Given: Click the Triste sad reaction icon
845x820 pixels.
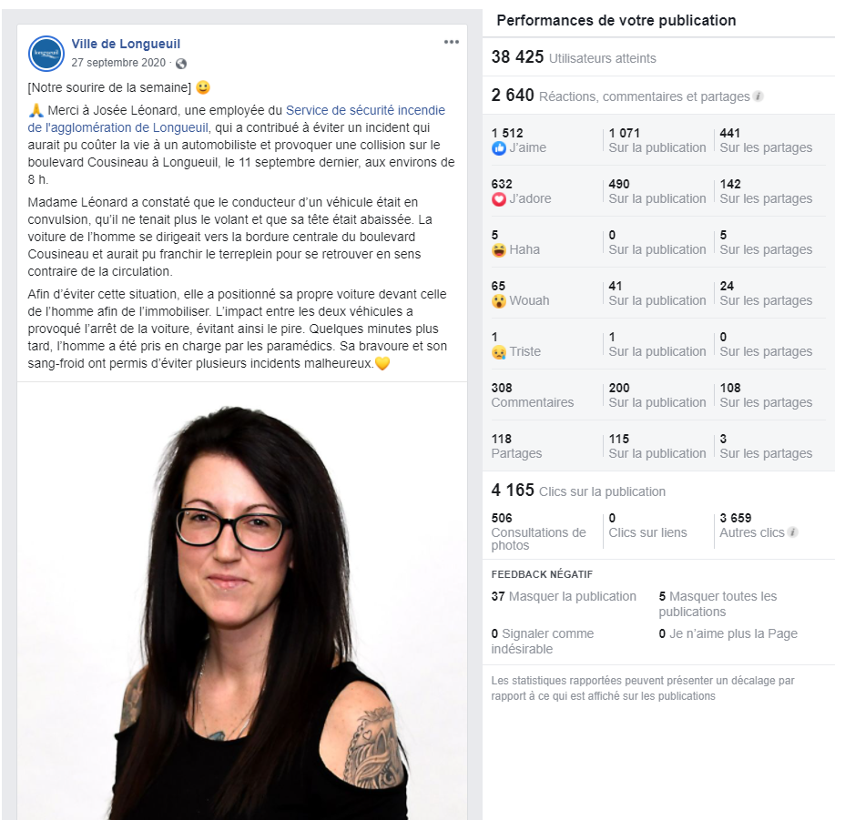Looking at the screenshot, I should click(x=498, y=352).
